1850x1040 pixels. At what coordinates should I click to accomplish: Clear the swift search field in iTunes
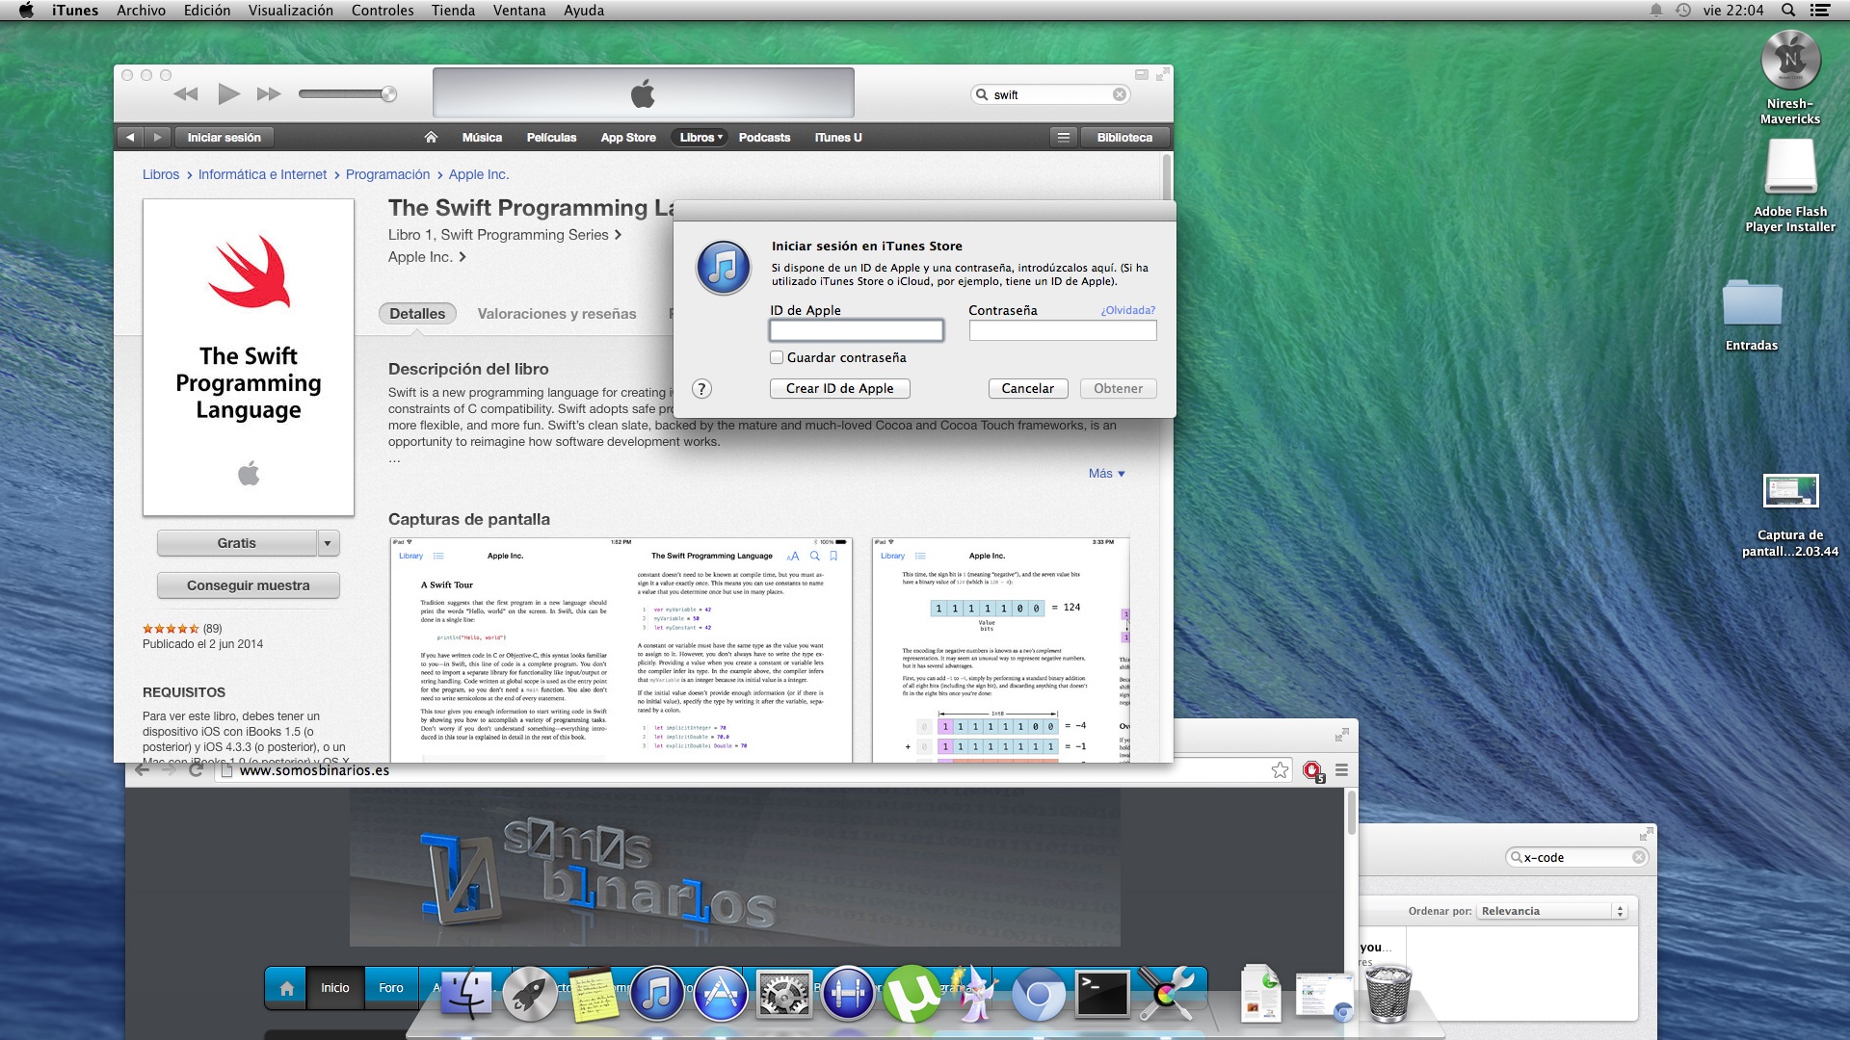pos(1120,94)
